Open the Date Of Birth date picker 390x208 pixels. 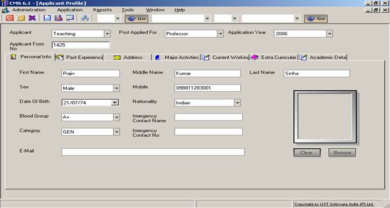pyautogui.click(x=115, y=103)
